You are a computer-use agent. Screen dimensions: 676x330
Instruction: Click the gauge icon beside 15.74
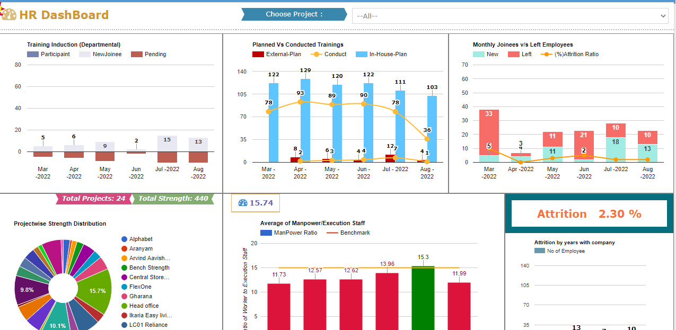point(243,203)
